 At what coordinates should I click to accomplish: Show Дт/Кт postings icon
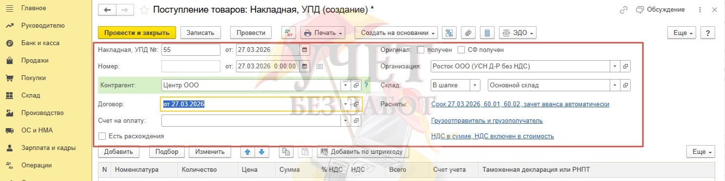point(289,33)
